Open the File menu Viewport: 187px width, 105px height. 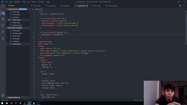click(x=6, y=2)
